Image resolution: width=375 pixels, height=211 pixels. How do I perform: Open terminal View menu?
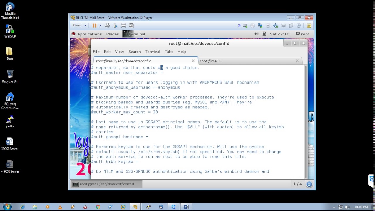[x=120, y=52]
